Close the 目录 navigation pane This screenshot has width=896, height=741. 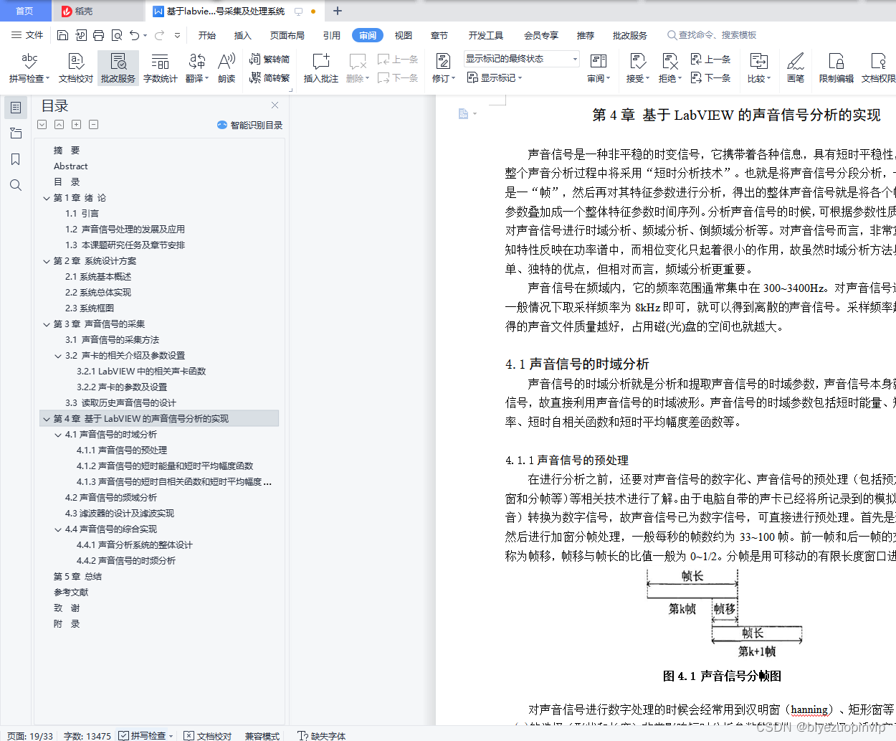pyautogui.click(x=275, y=105)
